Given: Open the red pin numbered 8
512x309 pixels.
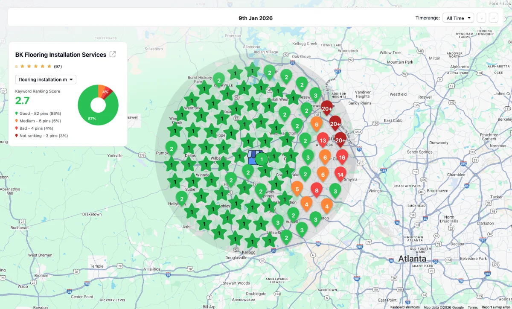Looking at the screenshot, I should 316,190.
